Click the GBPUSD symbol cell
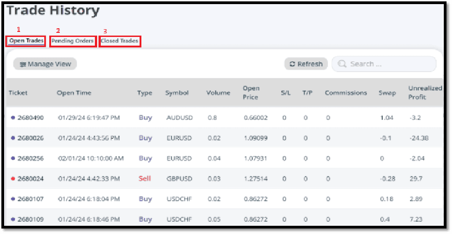452x234 pixels. (179, 179)
